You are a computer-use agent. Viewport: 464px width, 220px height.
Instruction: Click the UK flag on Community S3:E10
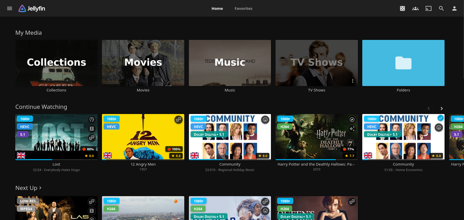tap(195, 155)
